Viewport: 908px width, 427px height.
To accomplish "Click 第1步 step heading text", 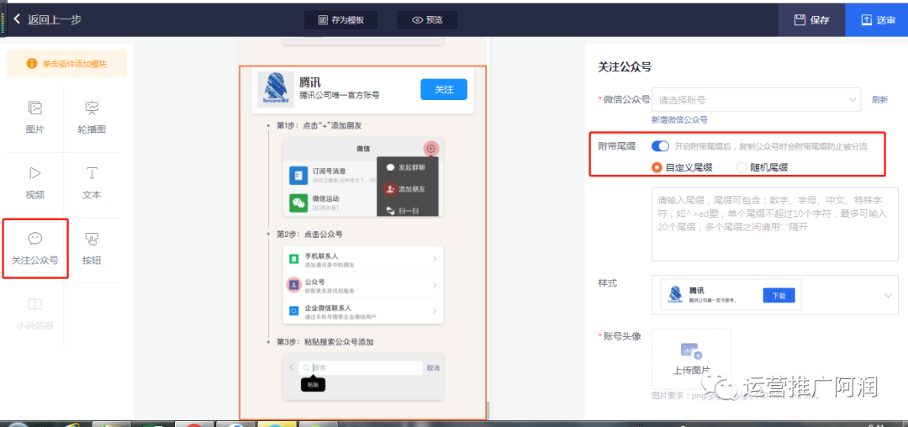I will pos(319,125).
